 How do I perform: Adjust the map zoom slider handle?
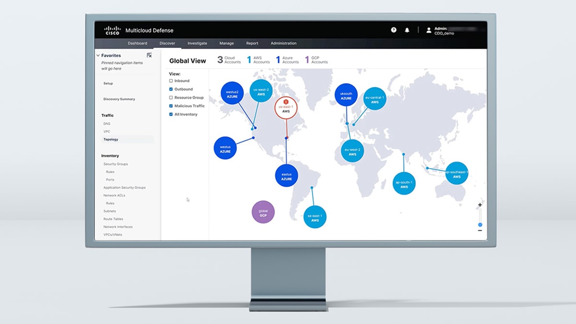click(480, 225)
